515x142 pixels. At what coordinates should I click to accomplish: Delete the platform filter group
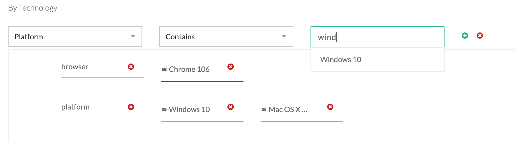coord(131,107)
